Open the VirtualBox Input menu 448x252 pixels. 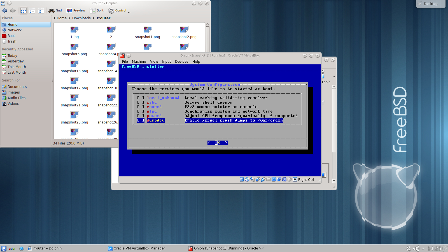(166, 62)
